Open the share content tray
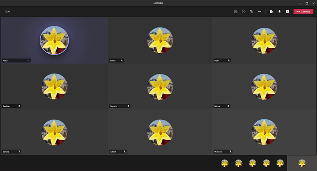 click(287, 11)
